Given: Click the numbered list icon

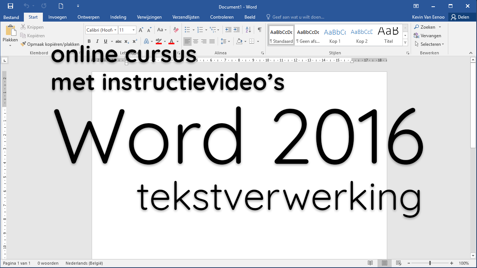Looking at the screenshot, I should coord(200,30).
